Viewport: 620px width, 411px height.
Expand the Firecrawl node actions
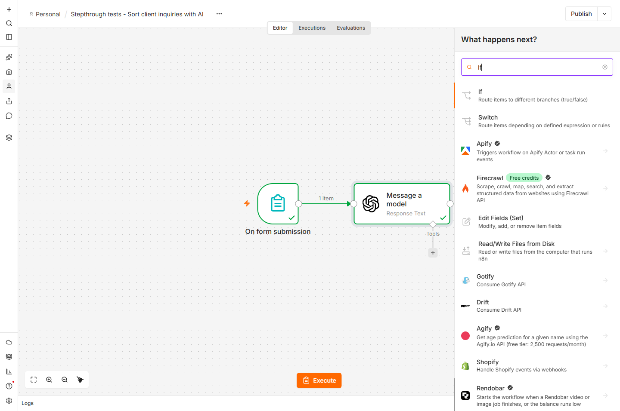pyautogui.click(x=605, y=188)
